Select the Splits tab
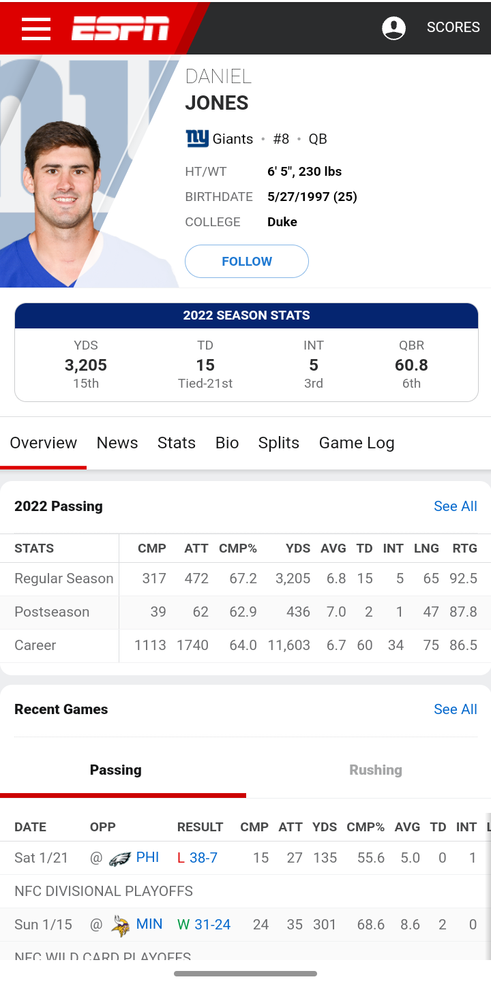 [x=279, y=443]
